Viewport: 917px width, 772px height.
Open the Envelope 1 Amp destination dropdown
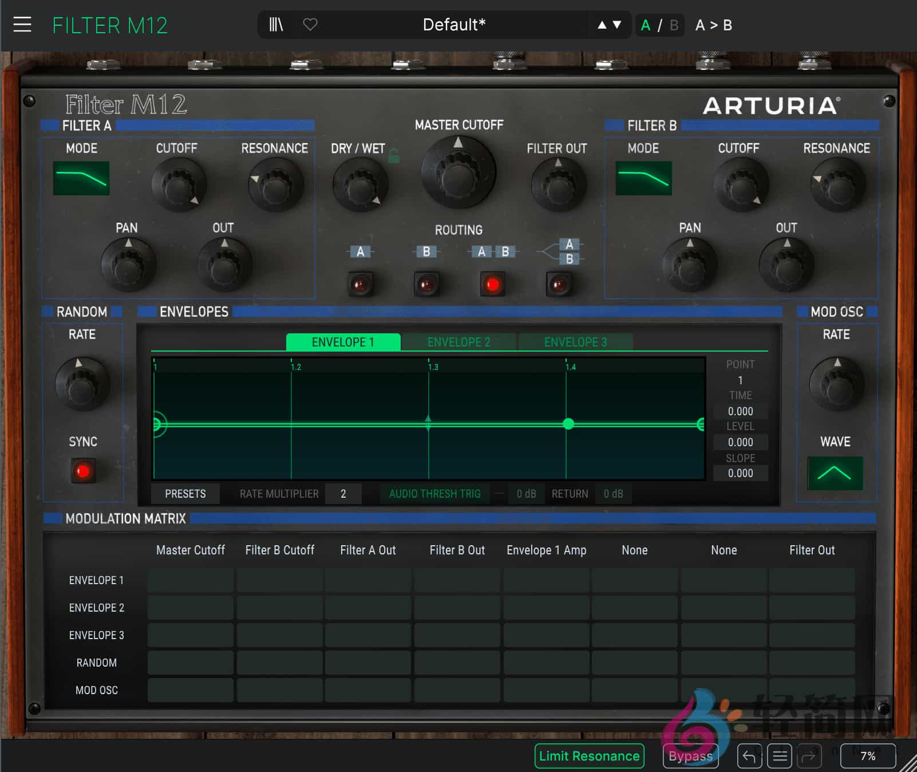tap(546, 550)
